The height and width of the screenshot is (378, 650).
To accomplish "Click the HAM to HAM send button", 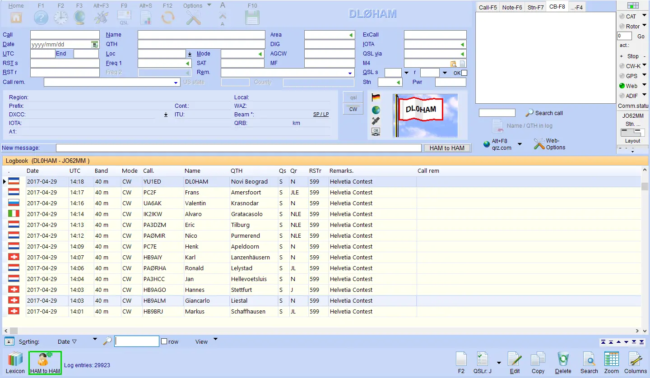I will (447, 148).
